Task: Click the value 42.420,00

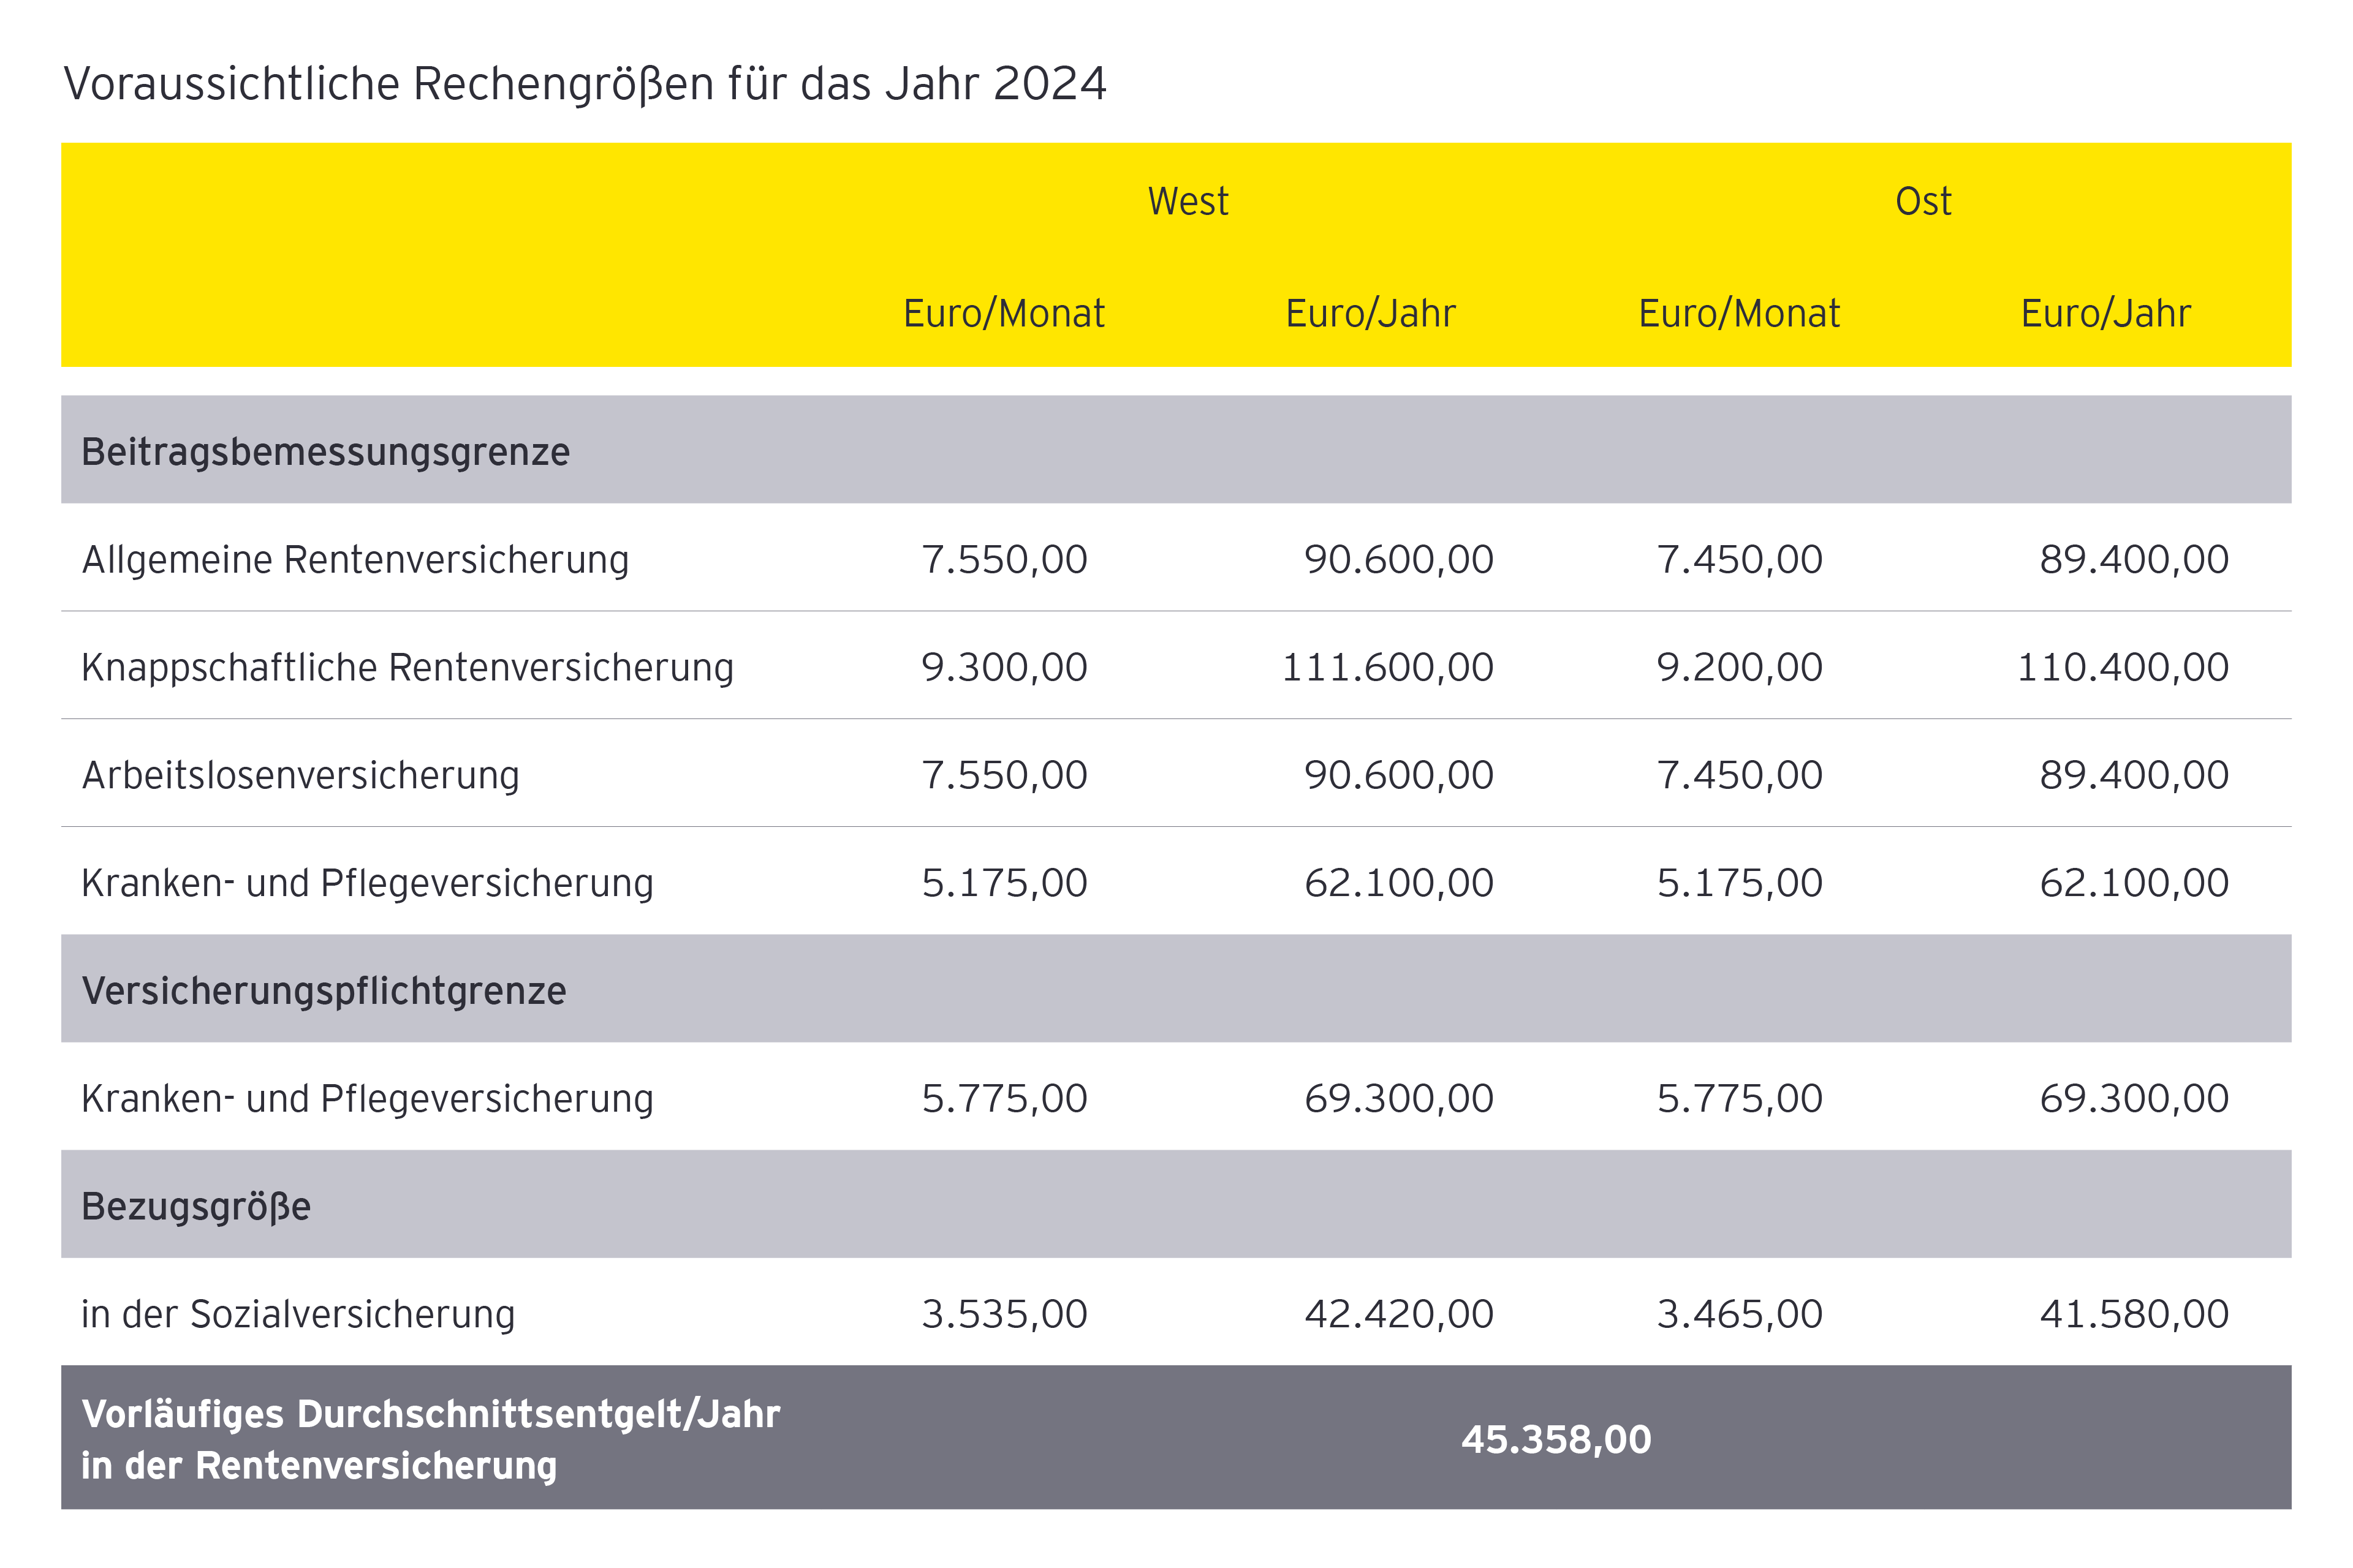Action: point(1398,1314)
